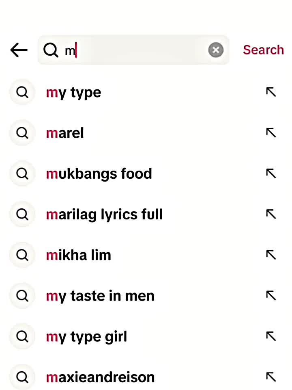Screen dimensions: 292x390
Task: Focus the search input containing 'm'
Action: (x=133, y=50)
